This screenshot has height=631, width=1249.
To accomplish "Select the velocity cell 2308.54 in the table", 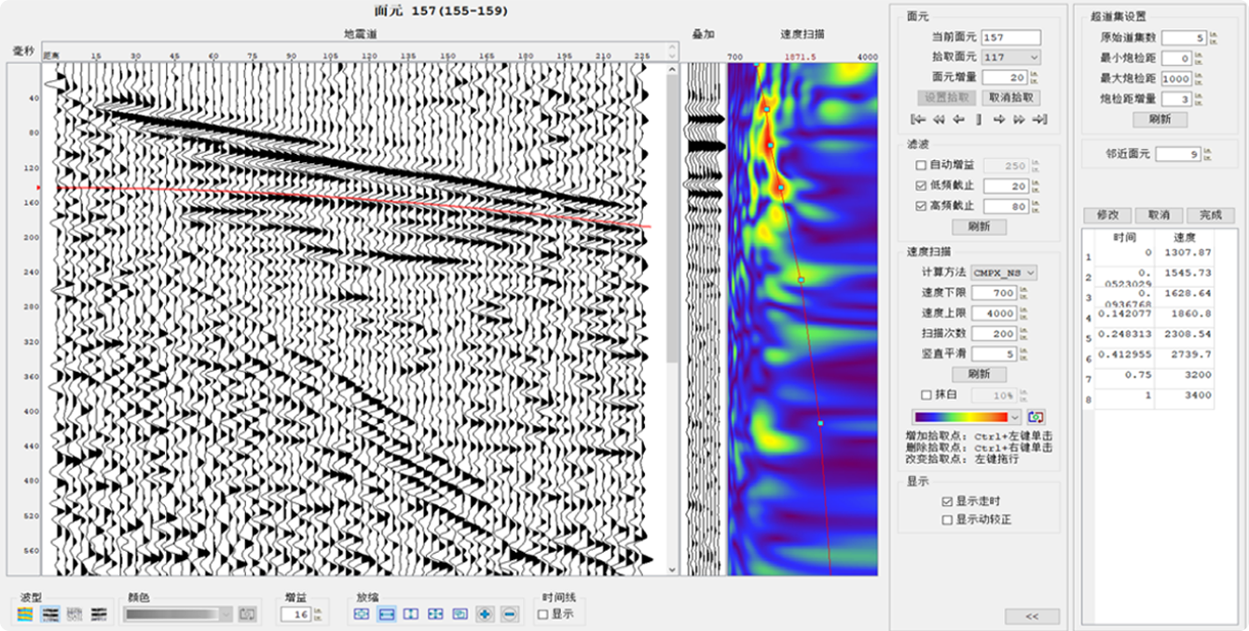I will [x=1184, y=333].
